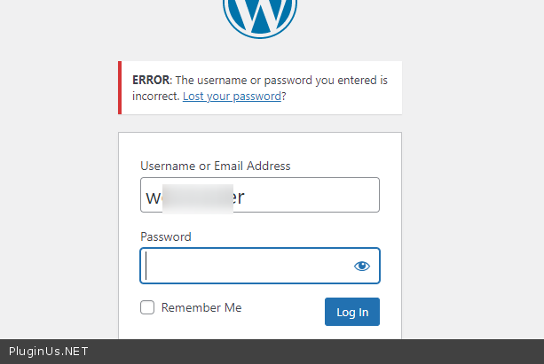544x364 pixels.
Task: Click the Username or Email Address label
Action: (x=215, y=166)
